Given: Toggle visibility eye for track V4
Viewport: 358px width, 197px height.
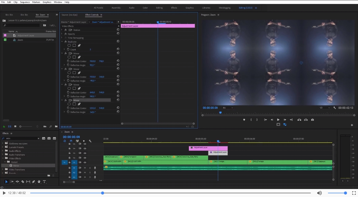Looking at the screenshot, I should (85, 149).
